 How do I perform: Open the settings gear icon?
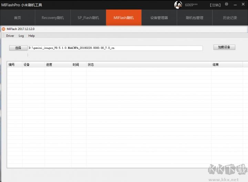[227, 4]
